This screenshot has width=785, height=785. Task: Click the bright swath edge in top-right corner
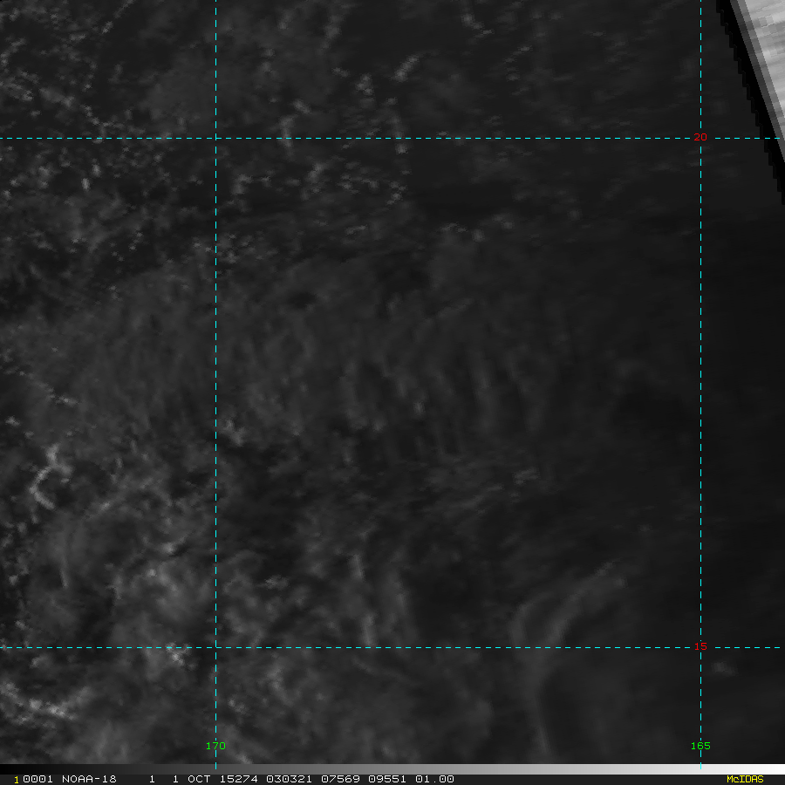[x=757, y=52]
